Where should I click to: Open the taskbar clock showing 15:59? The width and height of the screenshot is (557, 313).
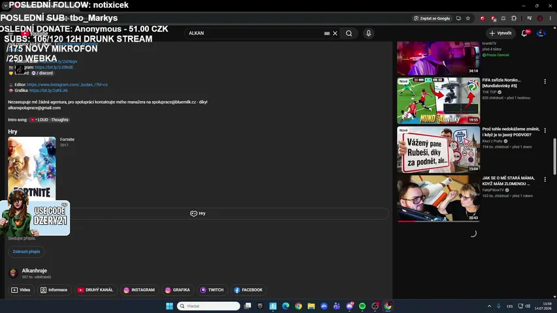[x=545, y=306]
